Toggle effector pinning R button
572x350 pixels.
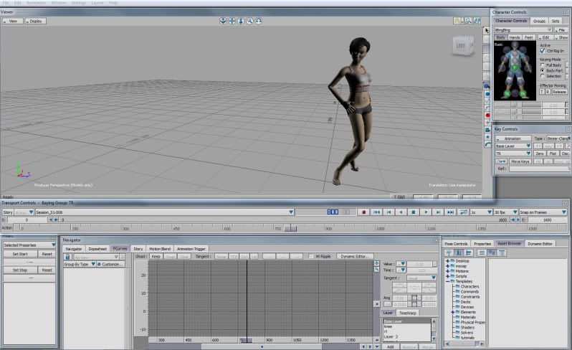tap(548, 92)
